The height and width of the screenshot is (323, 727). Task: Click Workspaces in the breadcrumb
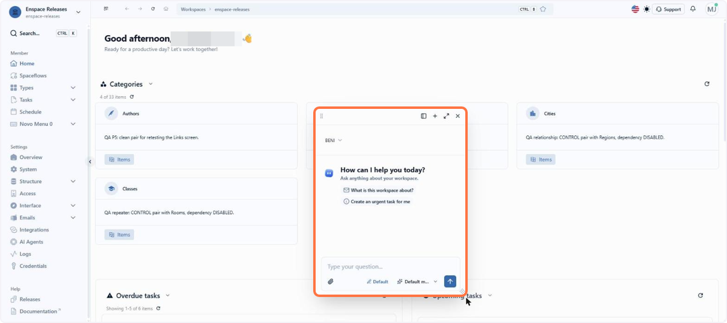tap(193, 9)
